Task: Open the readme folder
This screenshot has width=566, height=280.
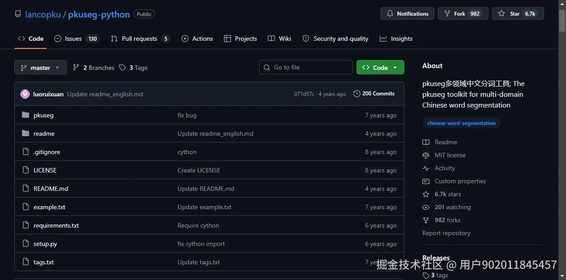Action: (44, 134)
